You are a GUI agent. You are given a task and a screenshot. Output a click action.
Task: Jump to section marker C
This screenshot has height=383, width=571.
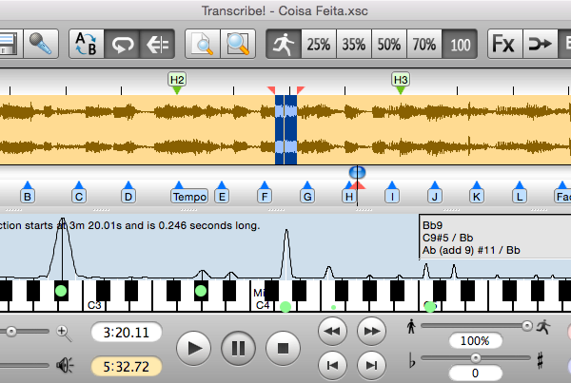(79, 197)
